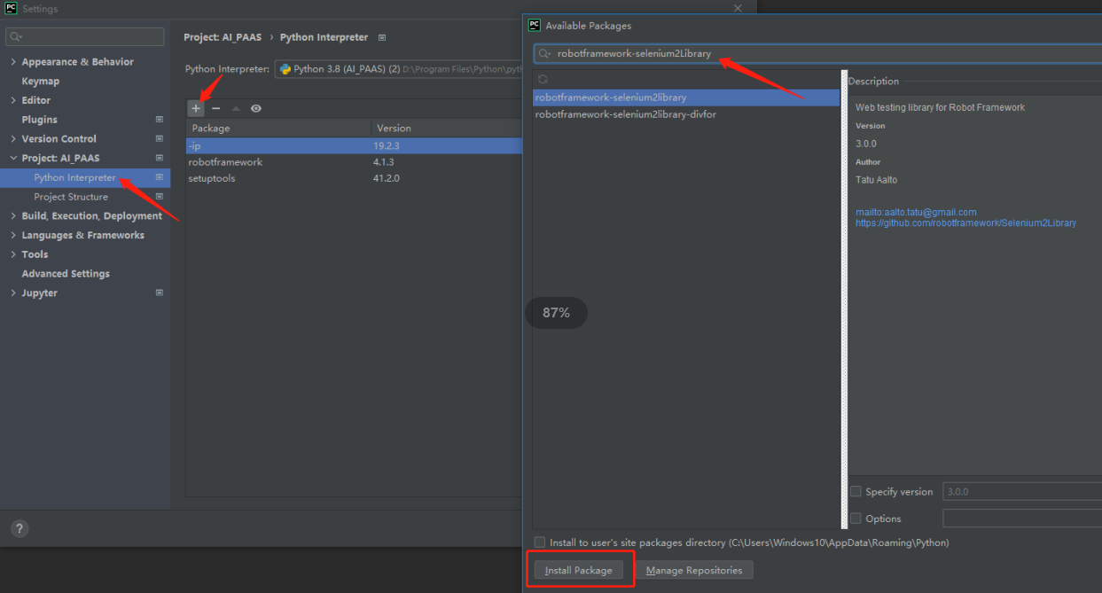Select robotframework-selenium2library in available list
This screenshot has width=1102, height=593.
tap(686, 98)
